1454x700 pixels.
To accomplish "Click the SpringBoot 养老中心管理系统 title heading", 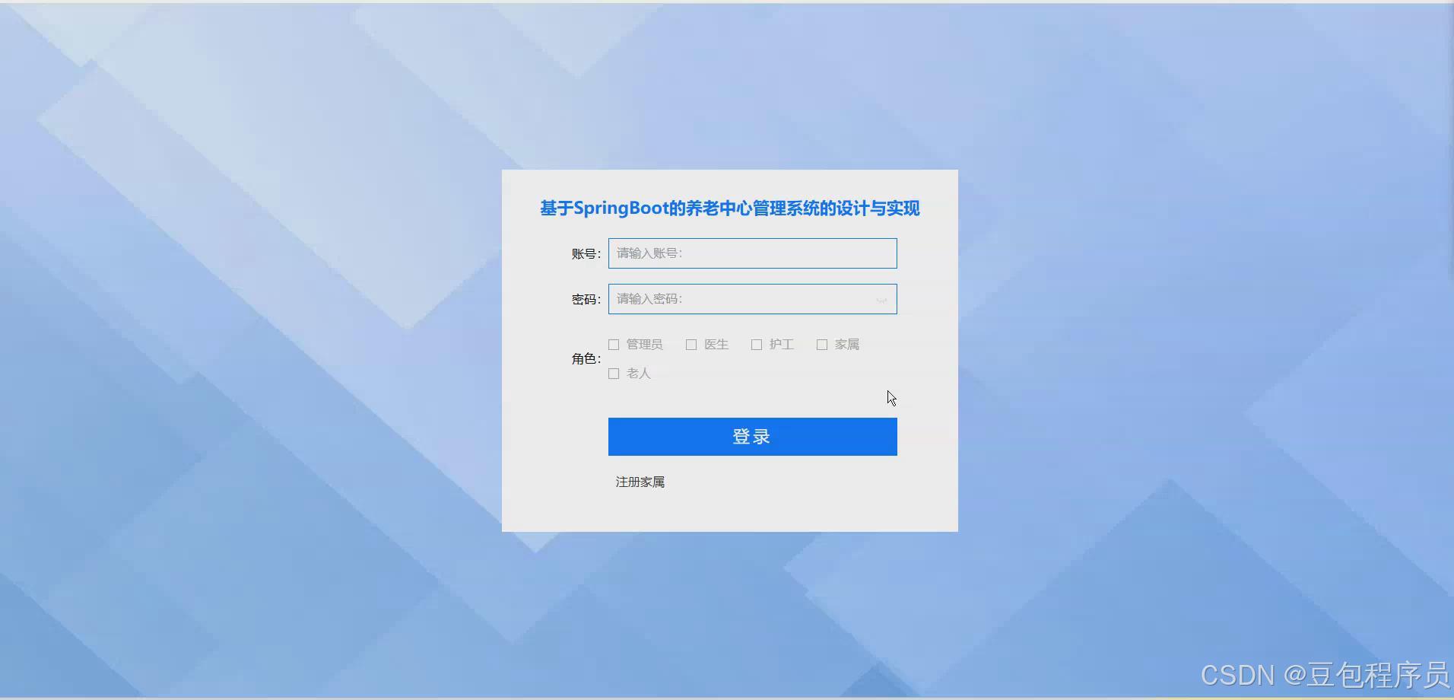I will coord(729,208).
